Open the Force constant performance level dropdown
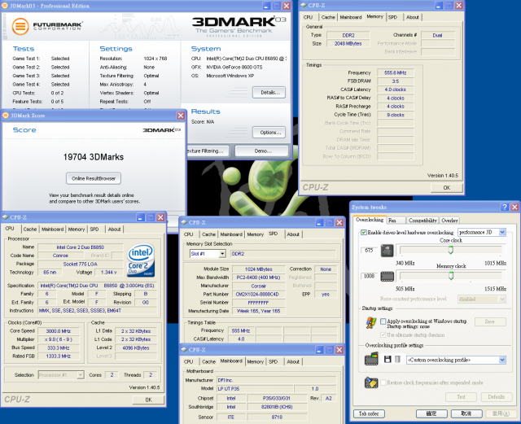This screenshot has height=424, width=521. (x=502, y=299)
